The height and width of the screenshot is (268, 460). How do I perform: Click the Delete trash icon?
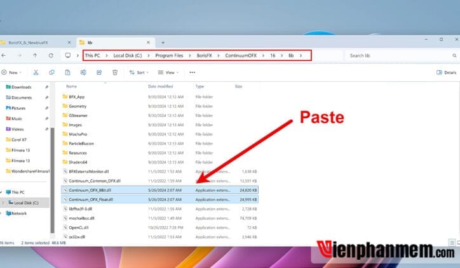[115, 72]
